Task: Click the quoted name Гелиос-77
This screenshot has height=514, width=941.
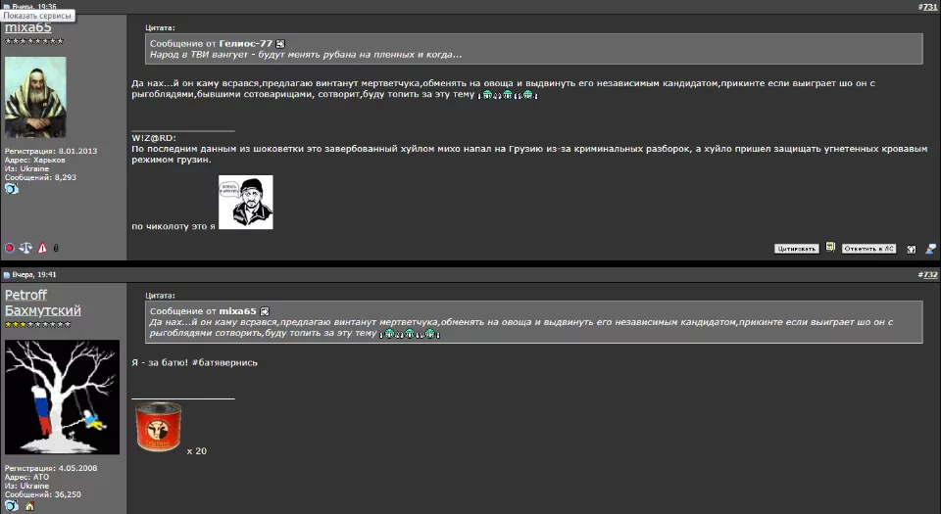Action: point(245,44)
